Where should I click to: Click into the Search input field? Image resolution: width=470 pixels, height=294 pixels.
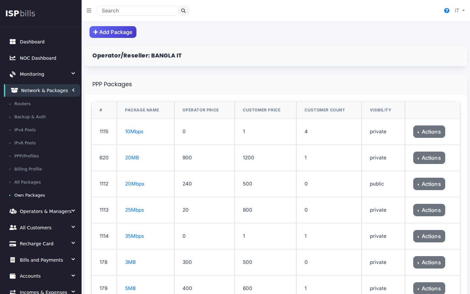point(137,11)
